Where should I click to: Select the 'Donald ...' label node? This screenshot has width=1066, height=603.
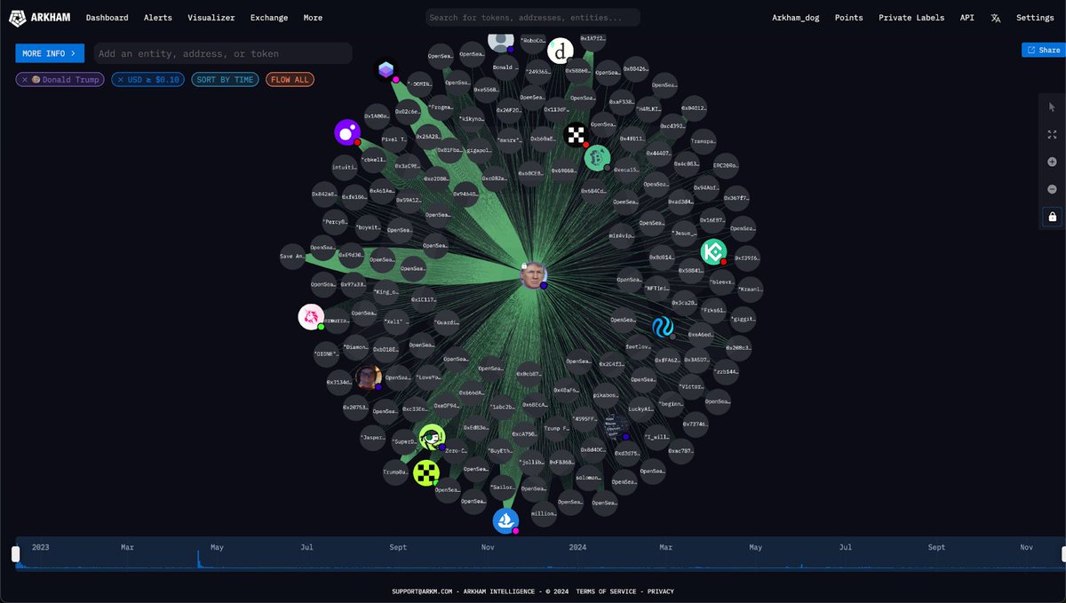point(505,67)
